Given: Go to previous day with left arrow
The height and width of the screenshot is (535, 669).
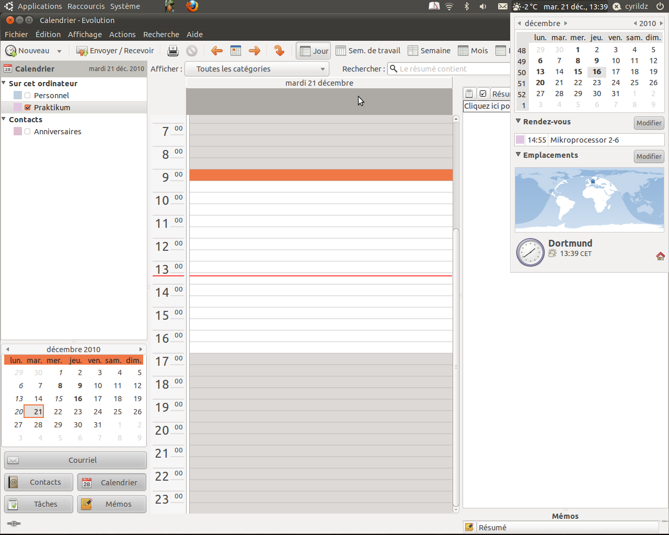Looking at the screenshot, I should pyautogui.click(x=216, y=51).
